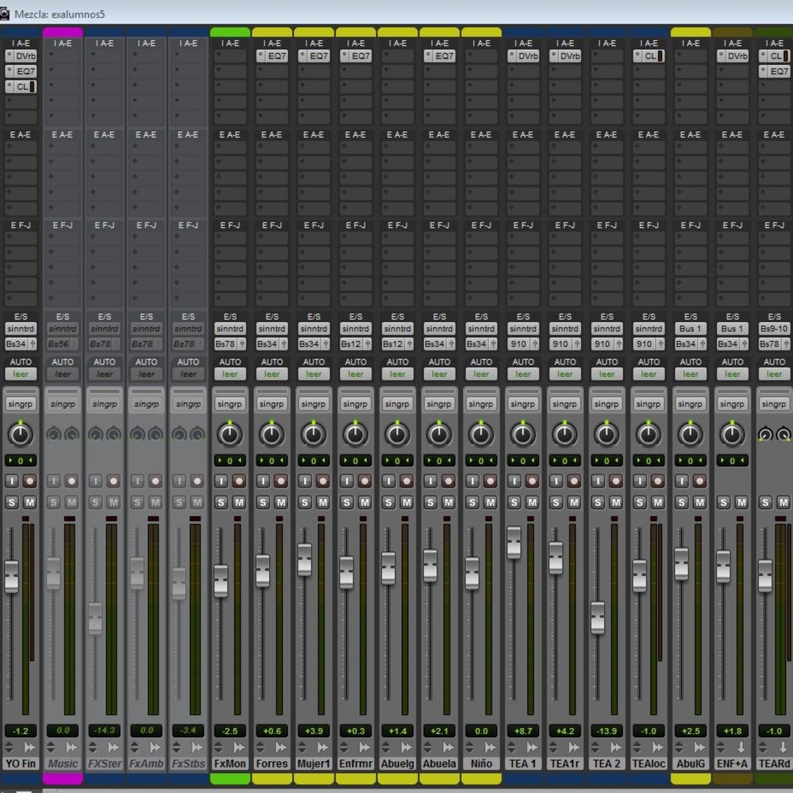Open sends E A-E header on Forres

[x=272, y=135]
